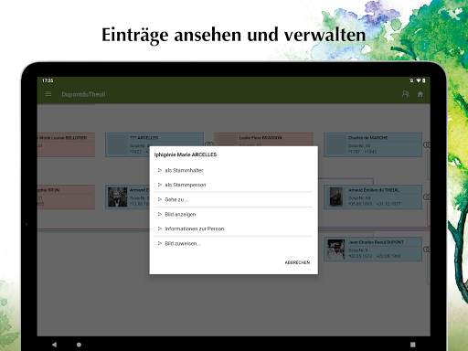Choose 'Gehe zu ...' entry
The width and height of the screenshot is (468, 351).
click(233, 199)
